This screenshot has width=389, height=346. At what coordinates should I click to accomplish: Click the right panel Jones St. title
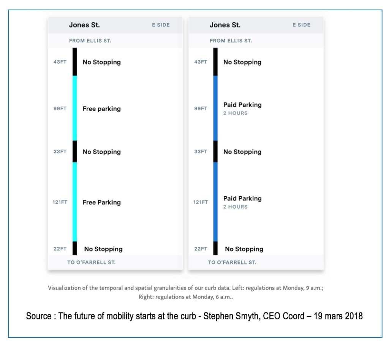tap(225, 25)
